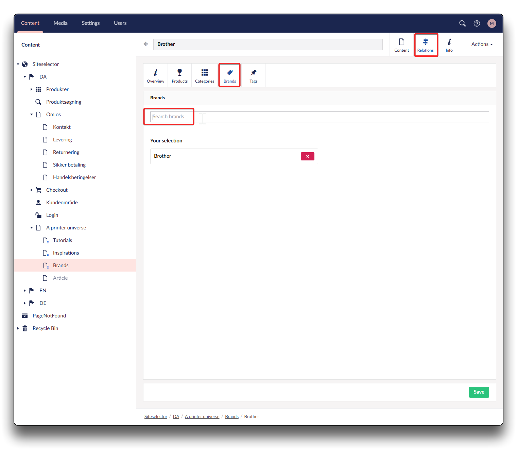Open the Settings section

pos(90,23)
